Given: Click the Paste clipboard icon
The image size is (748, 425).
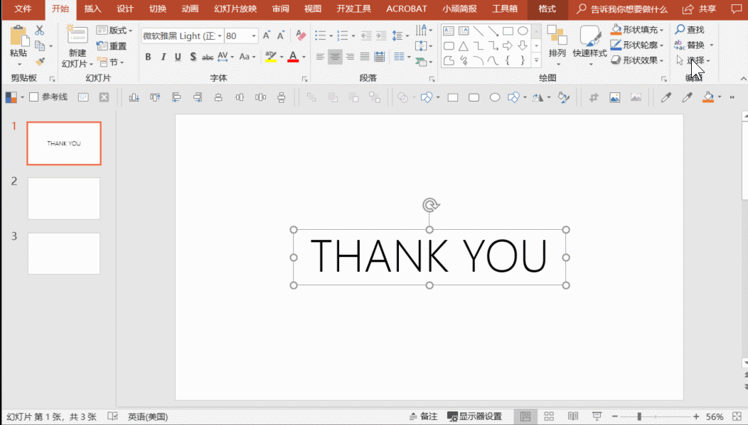Looking at the screenshot, I should (18, 36).
